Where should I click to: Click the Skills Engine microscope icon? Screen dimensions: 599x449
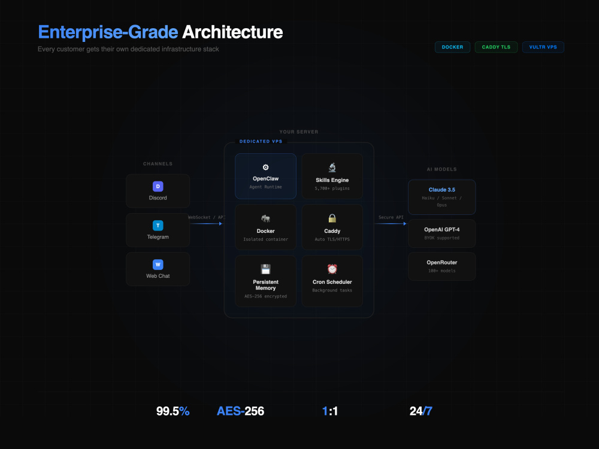332,167
